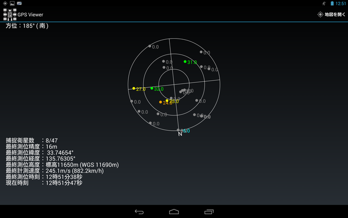Tap the muted signal icon in status bar

coord(324,3)
